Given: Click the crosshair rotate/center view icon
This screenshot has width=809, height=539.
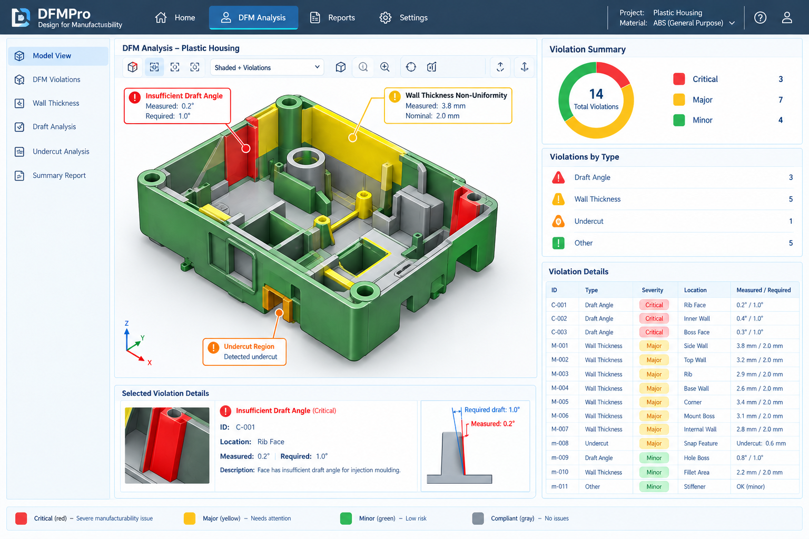Looking at the screenshot, I should pos(411,67).
